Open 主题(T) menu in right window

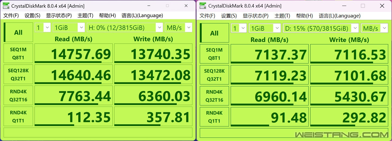coord(282,16)
